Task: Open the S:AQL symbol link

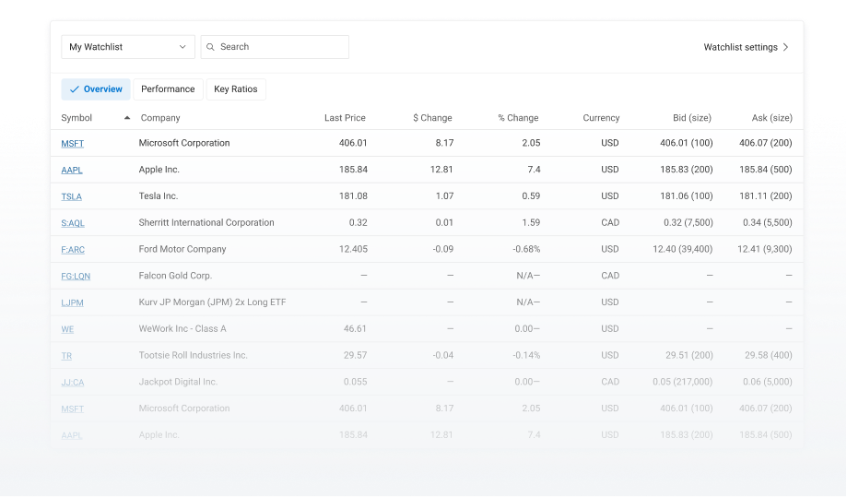Action: pos(73,223)
